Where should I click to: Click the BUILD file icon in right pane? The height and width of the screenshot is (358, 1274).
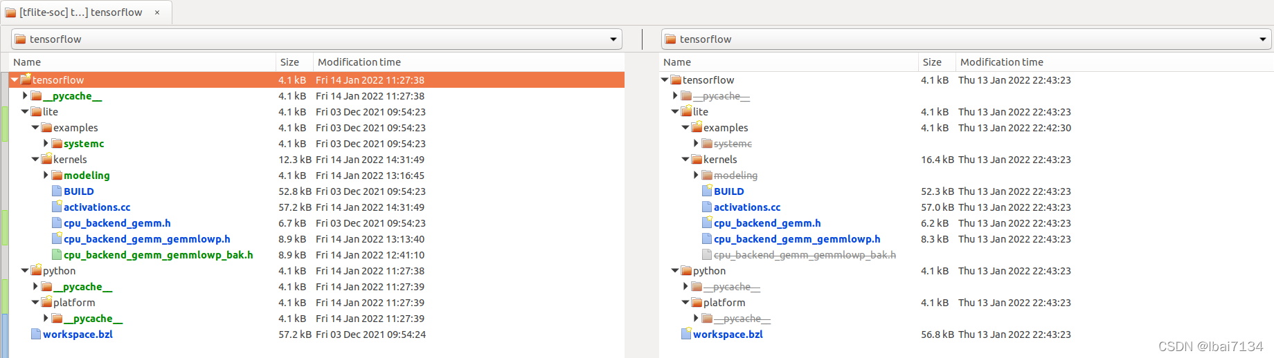[707, 191]
